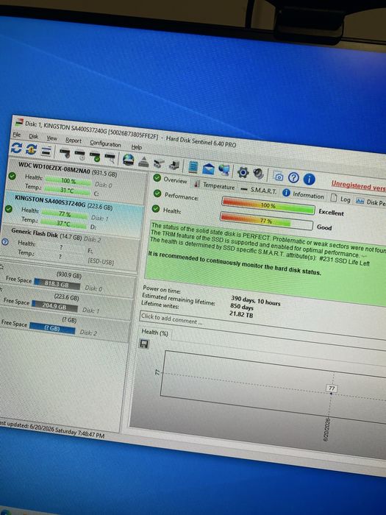Click the computer with drive toolbar icon
This screenshot has width=386, height=515.
pos(174,165)
